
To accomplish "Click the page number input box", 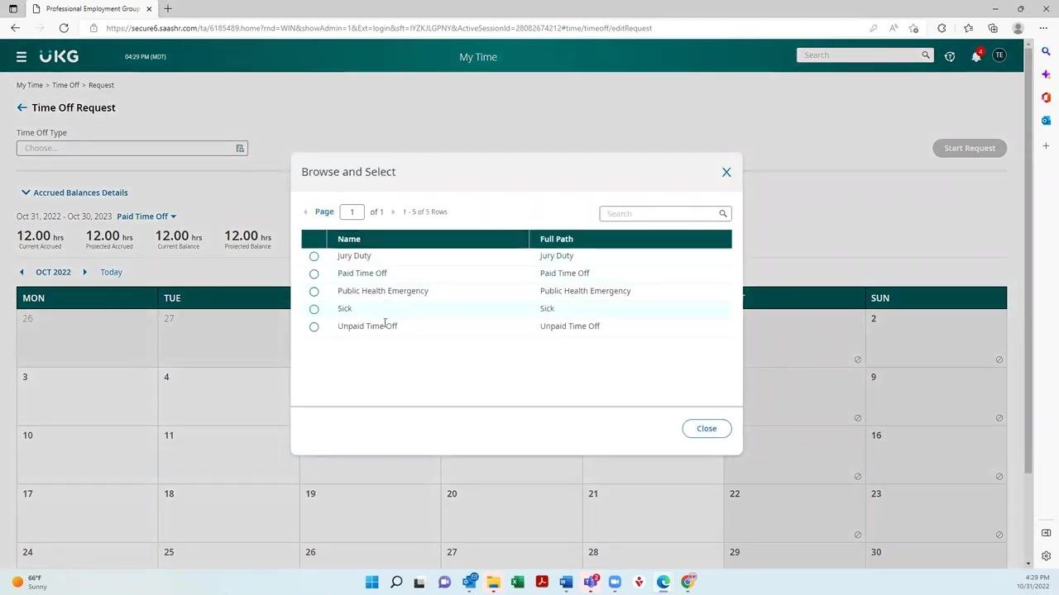I will point(352,212).
